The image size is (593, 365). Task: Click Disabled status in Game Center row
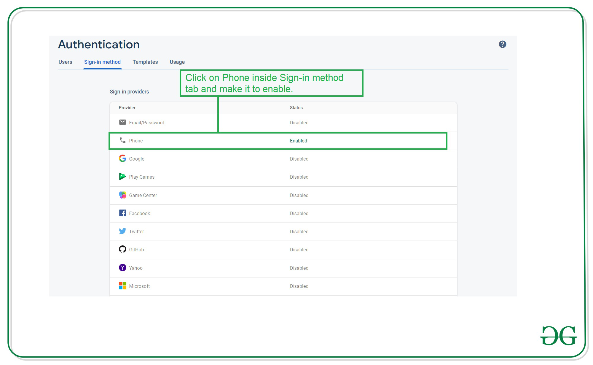pos(299,195)
